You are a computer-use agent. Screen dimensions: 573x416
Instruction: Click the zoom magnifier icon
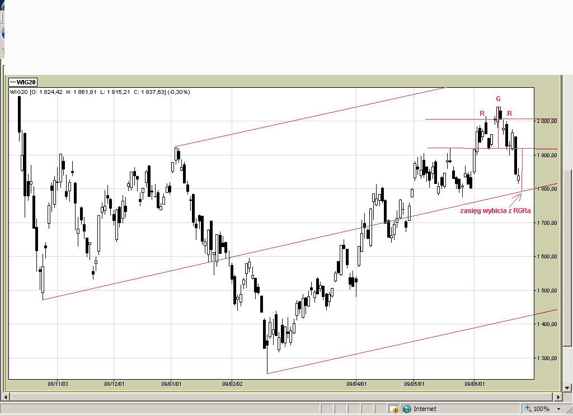pyautogui.click(x=528, y=409)
